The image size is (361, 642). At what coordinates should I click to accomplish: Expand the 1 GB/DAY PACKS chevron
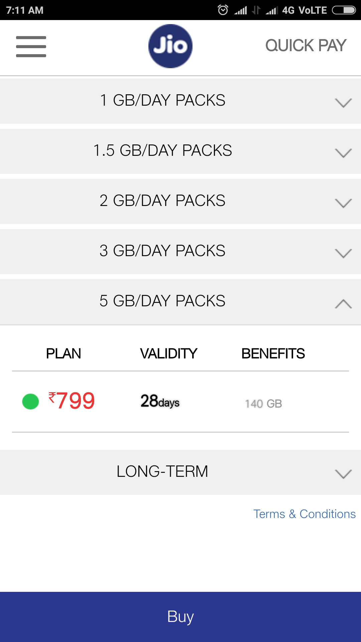click(343, 103)
